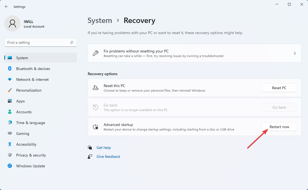Click the Advanced startup title text

(118, 125)
